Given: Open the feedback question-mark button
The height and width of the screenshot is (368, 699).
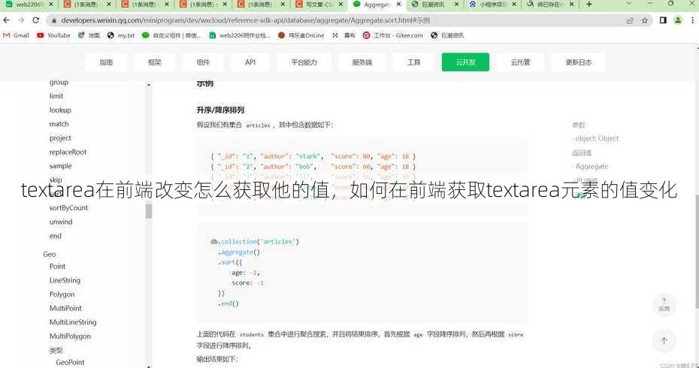Looking at the screenshot, I should point(664,304).
